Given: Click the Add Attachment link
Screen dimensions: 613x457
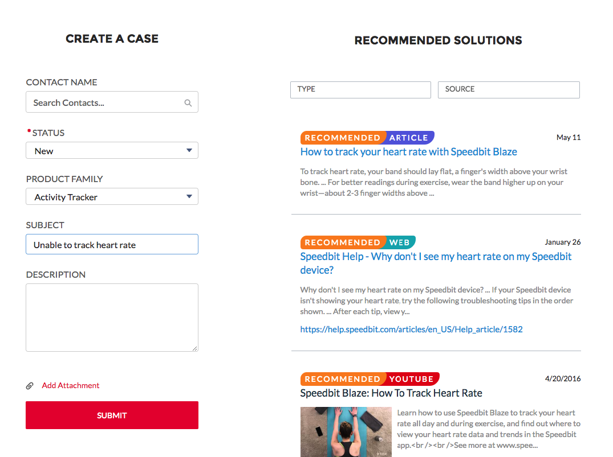Looking at the screenshot, I should (x=70, y=385).
